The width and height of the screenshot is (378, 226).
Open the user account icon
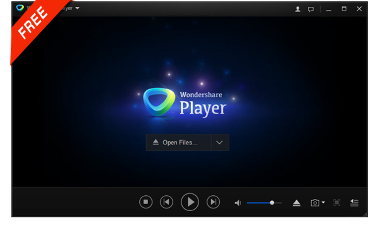click(298, 9)
